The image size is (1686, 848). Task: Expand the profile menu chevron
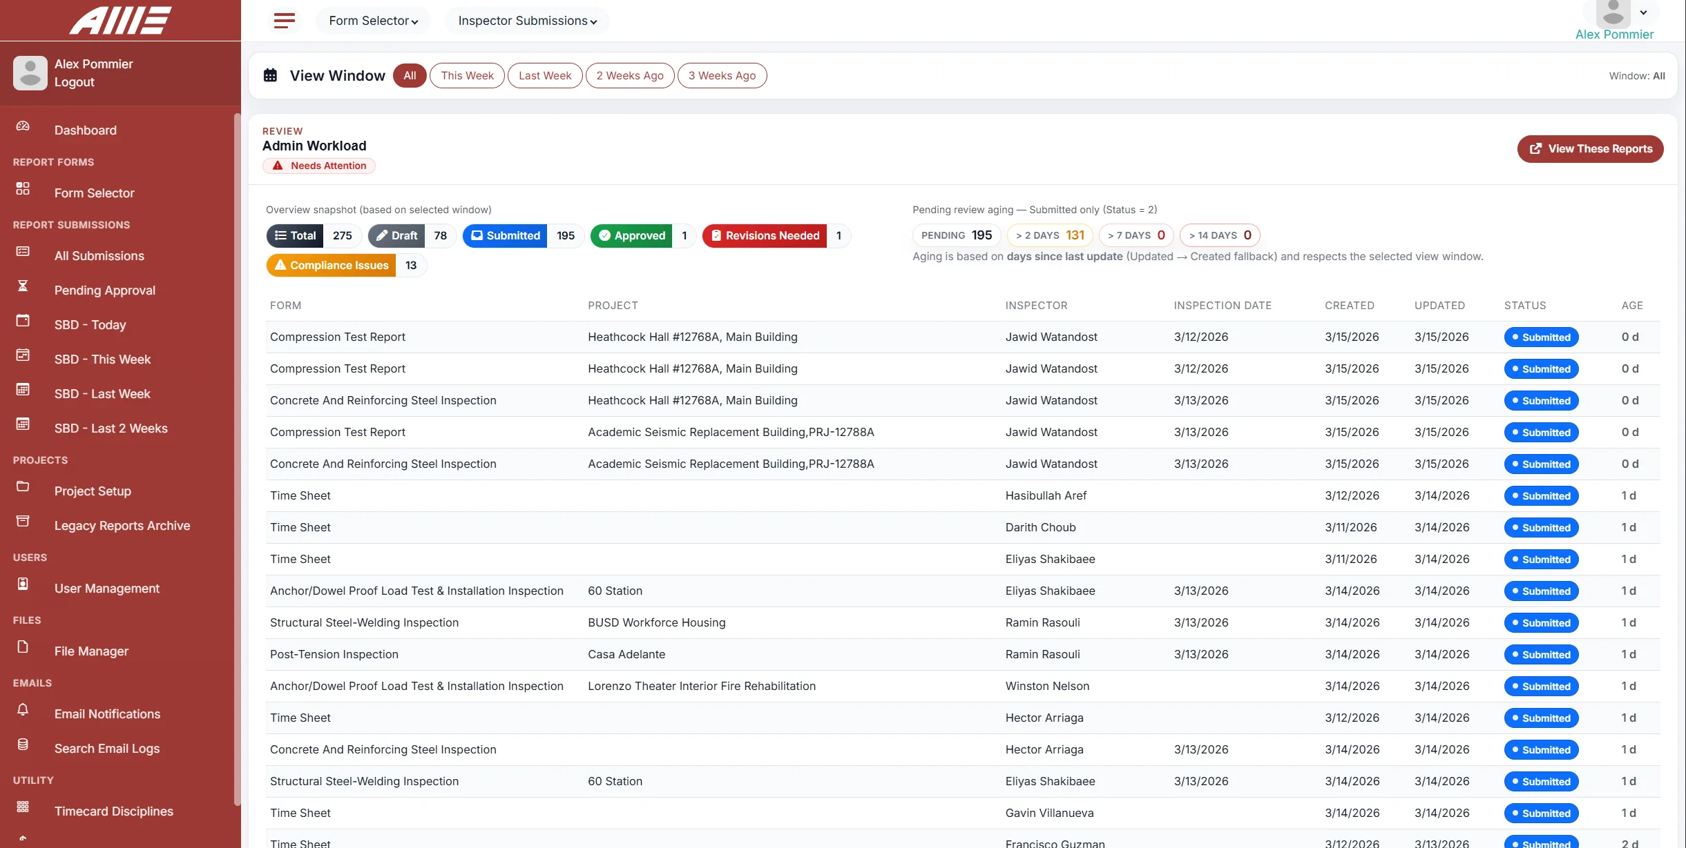(x=1644, y=12)
